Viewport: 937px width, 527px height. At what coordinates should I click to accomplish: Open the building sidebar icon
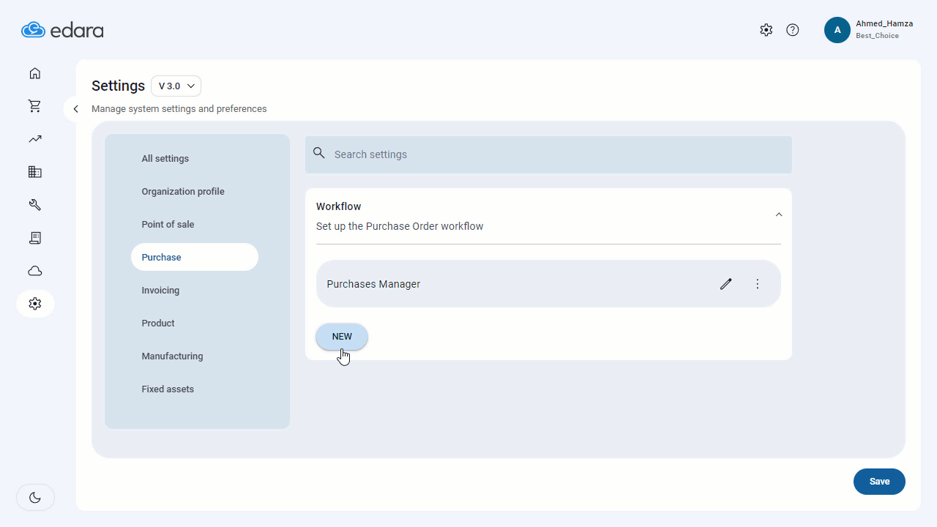coord(35,172)
